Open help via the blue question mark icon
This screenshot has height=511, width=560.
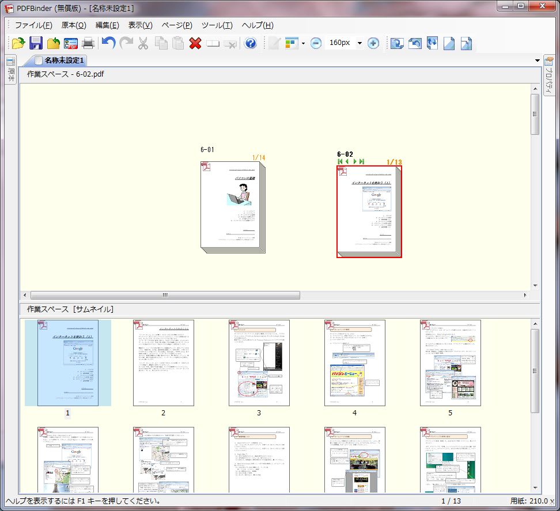coord(250,43)
